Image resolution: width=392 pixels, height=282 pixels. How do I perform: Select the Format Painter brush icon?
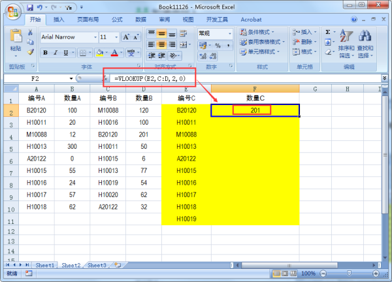pos(31,54)
